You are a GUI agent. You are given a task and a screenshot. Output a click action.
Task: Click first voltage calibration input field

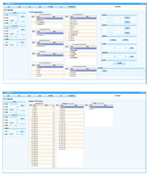pos(114,18)
